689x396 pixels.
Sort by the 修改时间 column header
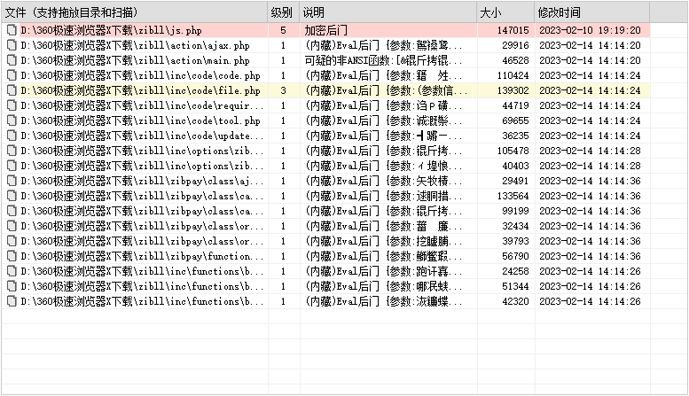click(x=592, y=12)
